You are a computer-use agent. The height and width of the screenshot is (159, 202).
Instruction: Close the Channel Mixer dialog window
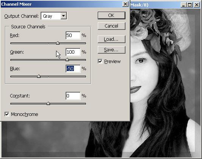(x=125, y=4)
